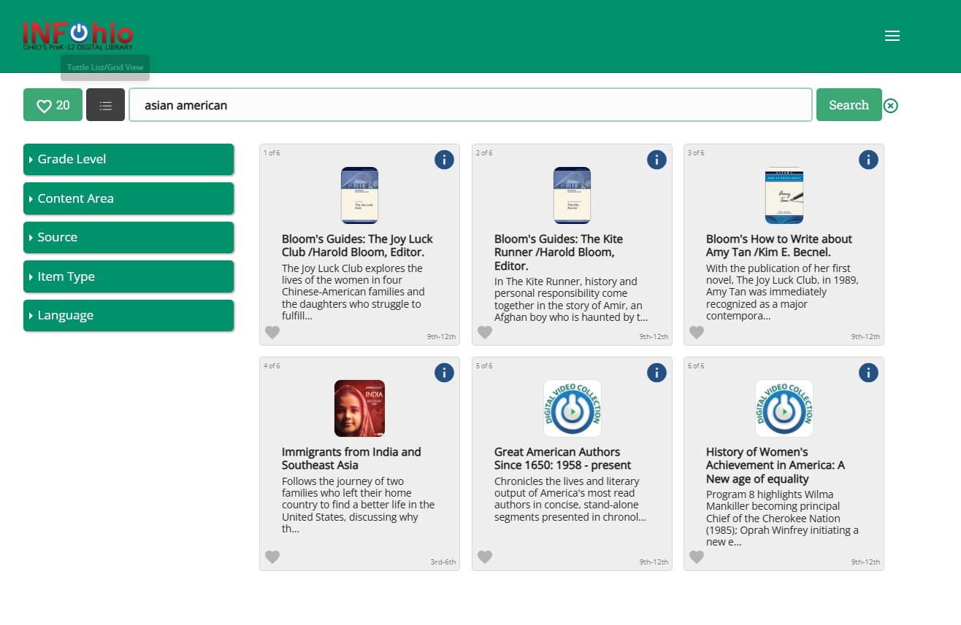The height and width of the screenshot is (625, 961).
Task: Open title Immigrants from India and Southeast Asia
Action: (351, 459)
